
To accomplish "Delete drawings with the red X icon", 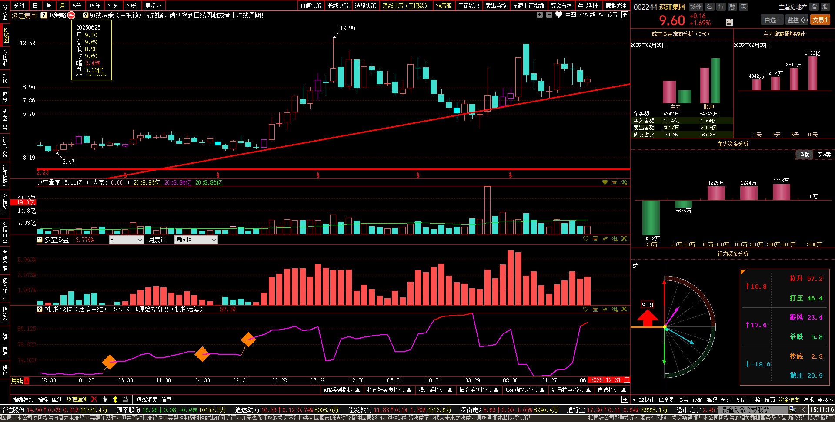I will (x=94, y=399).
